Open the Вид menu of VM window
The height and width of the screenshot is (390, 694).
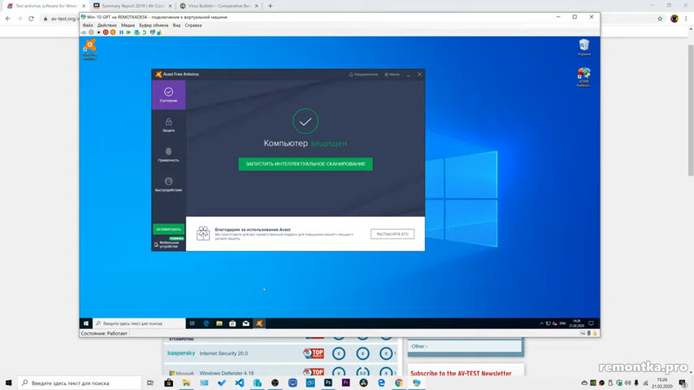[x=176, y=25]
